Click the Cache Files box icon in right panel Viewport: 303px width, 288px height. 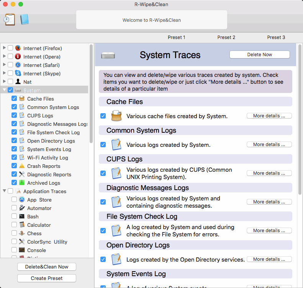pos(116,116)
